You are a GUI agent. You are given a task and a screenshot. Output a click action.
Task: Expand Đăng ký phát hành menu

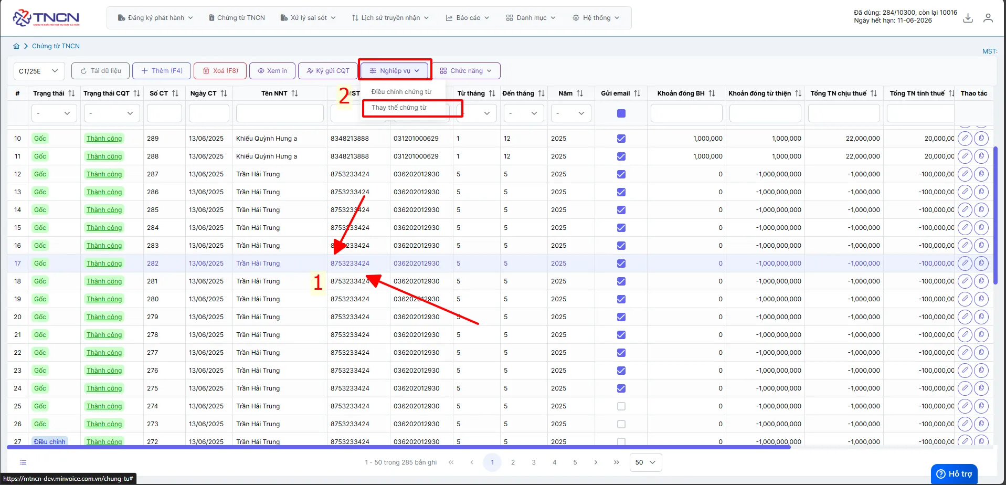pos(155,18)
